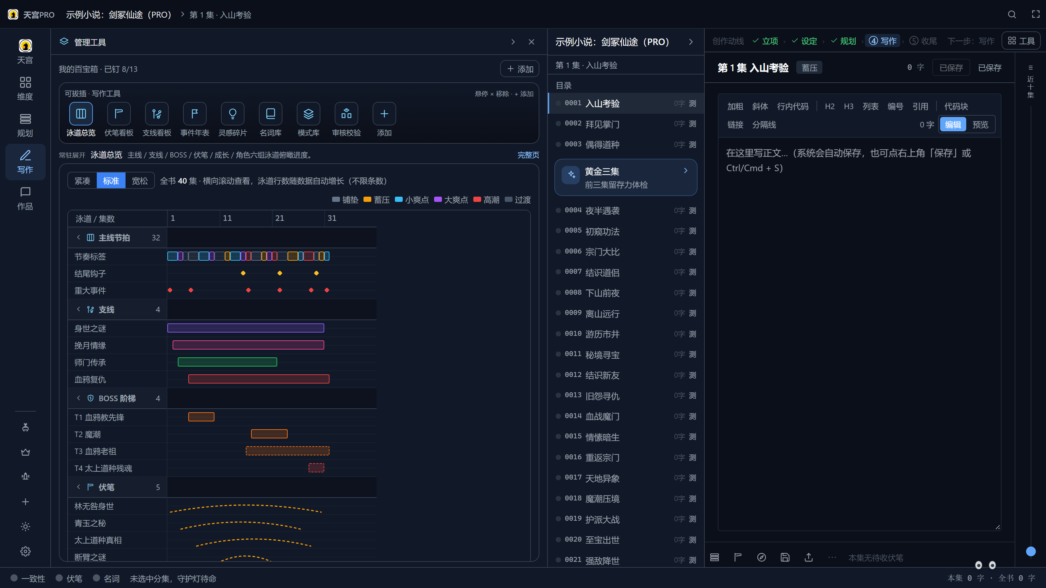1046x588 pixels.
Task: Open the 伏笔看板 tool
Action: pos(119,114)
